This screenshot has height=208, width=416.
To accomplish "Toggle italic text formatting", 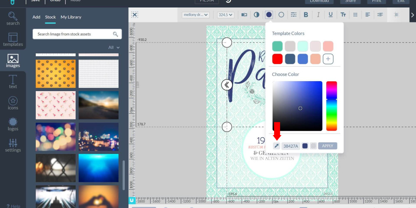I will [318, 15].
